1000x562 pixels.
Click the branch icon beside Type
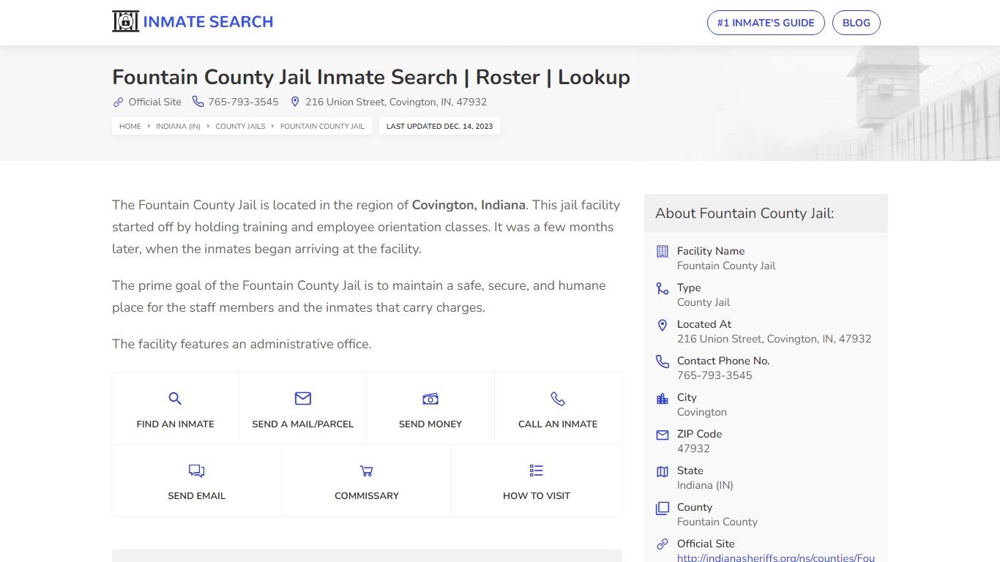point(663,288)
